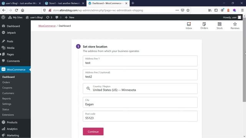Screen dimensions: 246x138
Task: Open the Coupons submenu item
Action: (7, 88)
